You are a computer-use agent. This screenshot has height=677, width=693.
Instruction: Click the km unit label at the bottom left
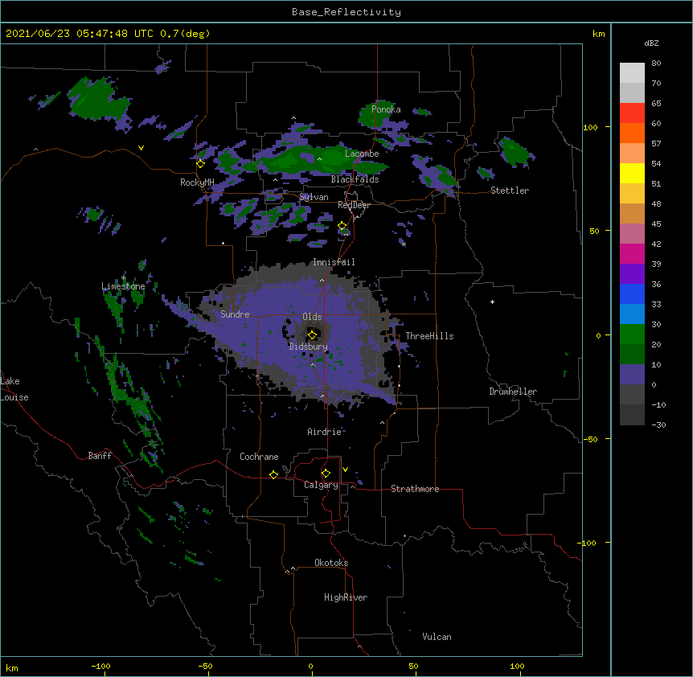pos(12,668)
